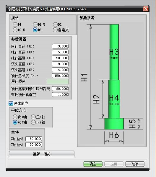Click the 参数参考 panel heading
This screenshot has width=156, height=177.
87,18
